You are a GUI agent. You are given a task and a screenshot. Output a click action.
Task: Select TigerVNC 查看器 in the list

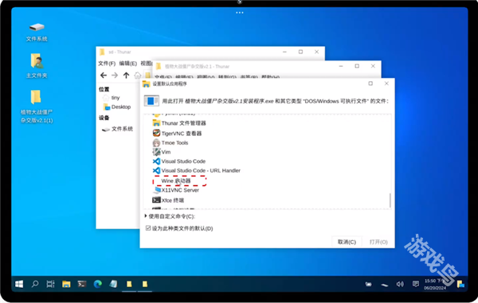(177, 134)
